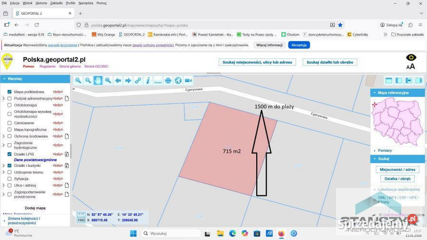Open info document icon for Działki LPIS
This screenshot has height=240, width=427.
click(67, 154)
